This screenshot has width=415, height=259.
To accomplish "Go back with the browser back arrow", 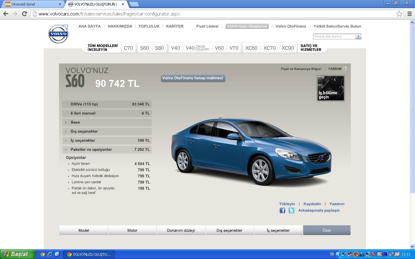I will point(6,14).
